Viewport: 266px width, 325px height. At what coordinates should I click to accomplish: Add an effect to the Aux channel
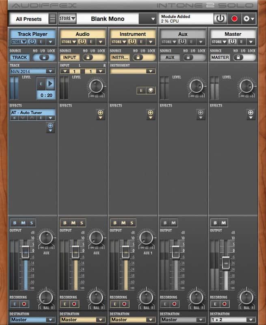click(x=201, y=115)
